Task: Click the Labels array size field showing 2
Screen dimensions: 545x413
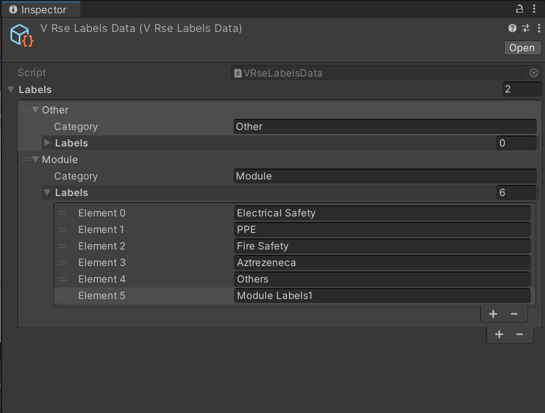Action: 522,89
